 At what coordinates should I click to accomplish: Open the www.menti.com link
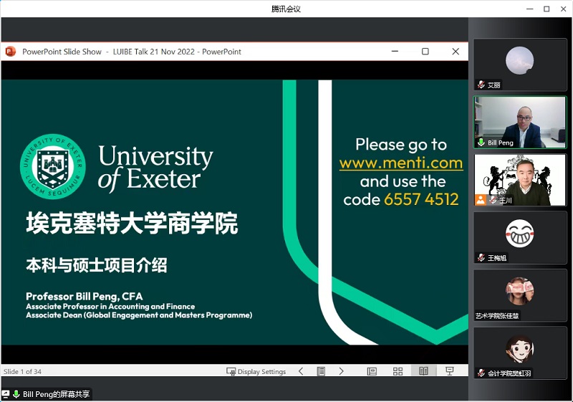click(x=401, y=163)
